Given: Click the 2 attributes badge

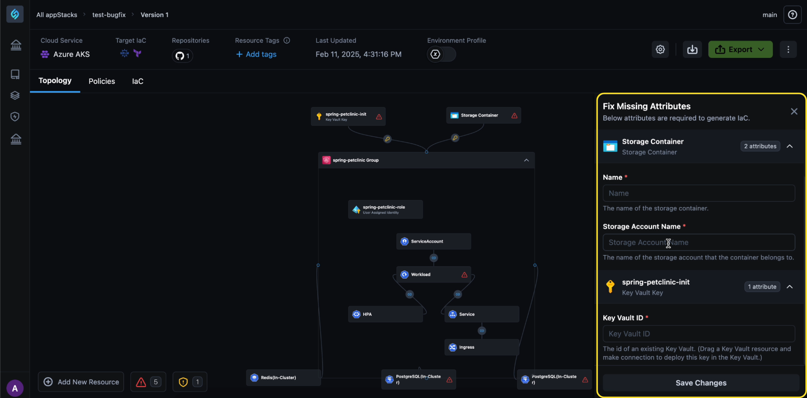Looking at the screenshot, I should coord(760,146).
